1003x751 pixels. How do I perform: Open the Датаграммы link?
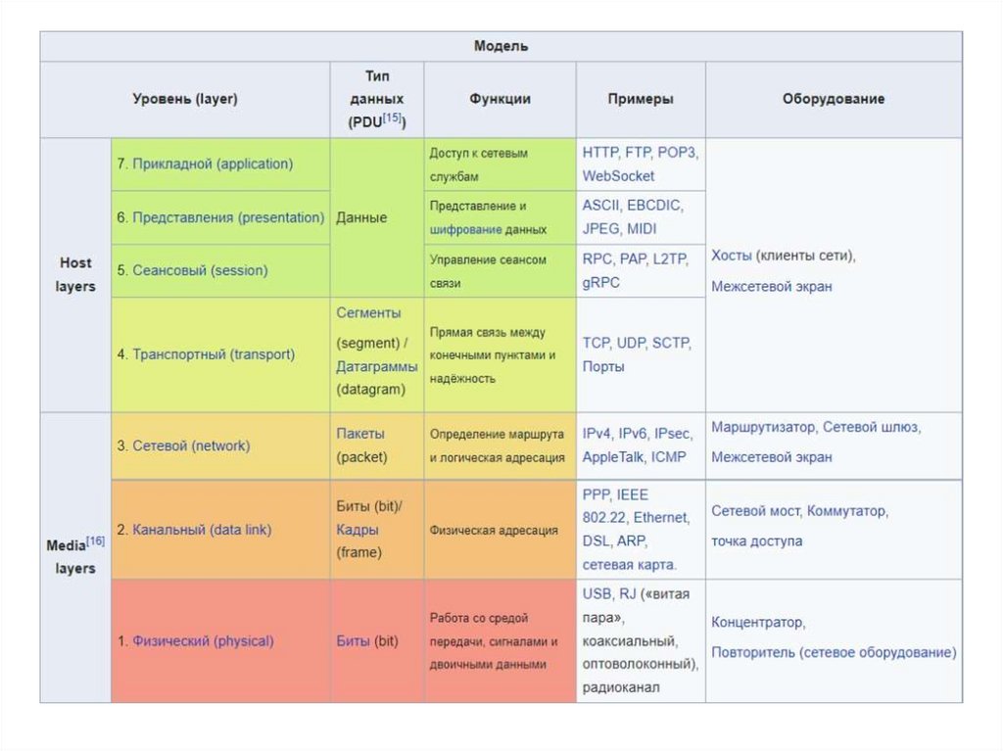[x=377, y=365]
